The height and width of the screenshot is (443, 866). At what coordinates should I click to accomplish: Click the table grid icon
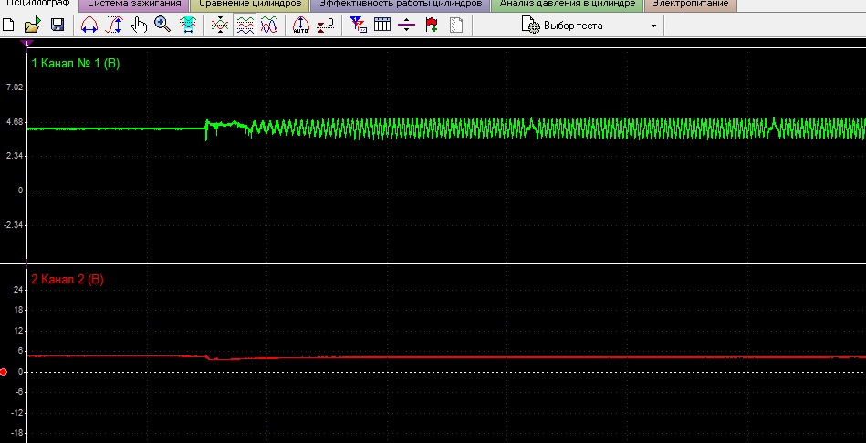tap(382, 25)
